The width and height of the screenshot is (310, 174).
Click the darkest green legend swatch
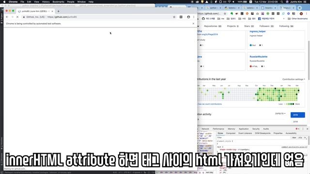click(293, 104)
